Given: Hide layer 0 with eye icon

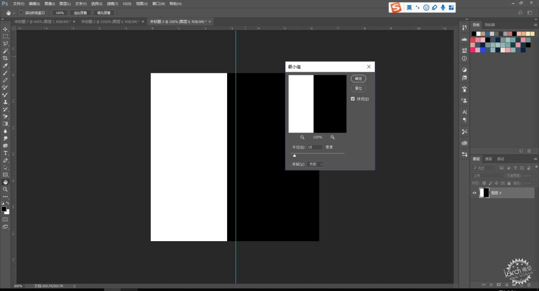Looking at the screenshot, I should (475, 193).
